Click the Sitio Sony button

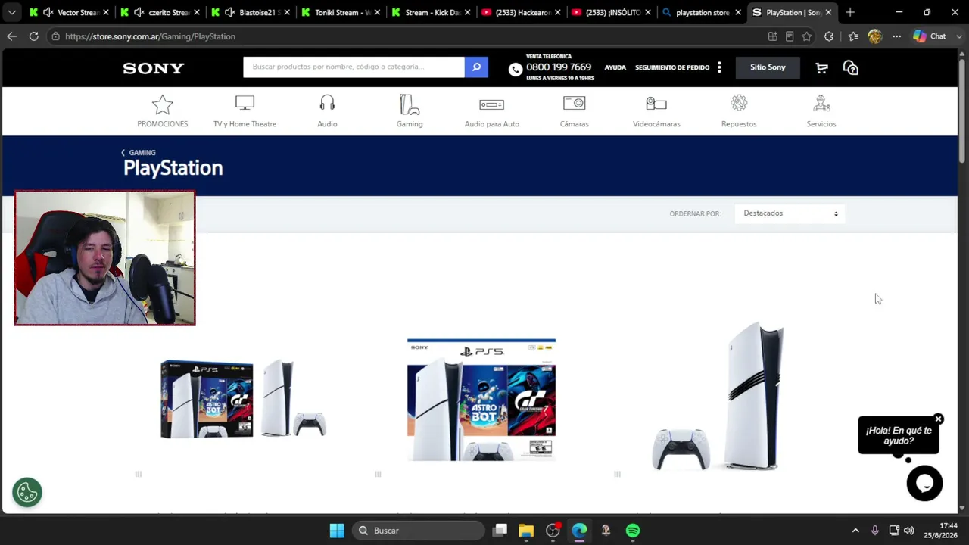click(x=768, y=67)
